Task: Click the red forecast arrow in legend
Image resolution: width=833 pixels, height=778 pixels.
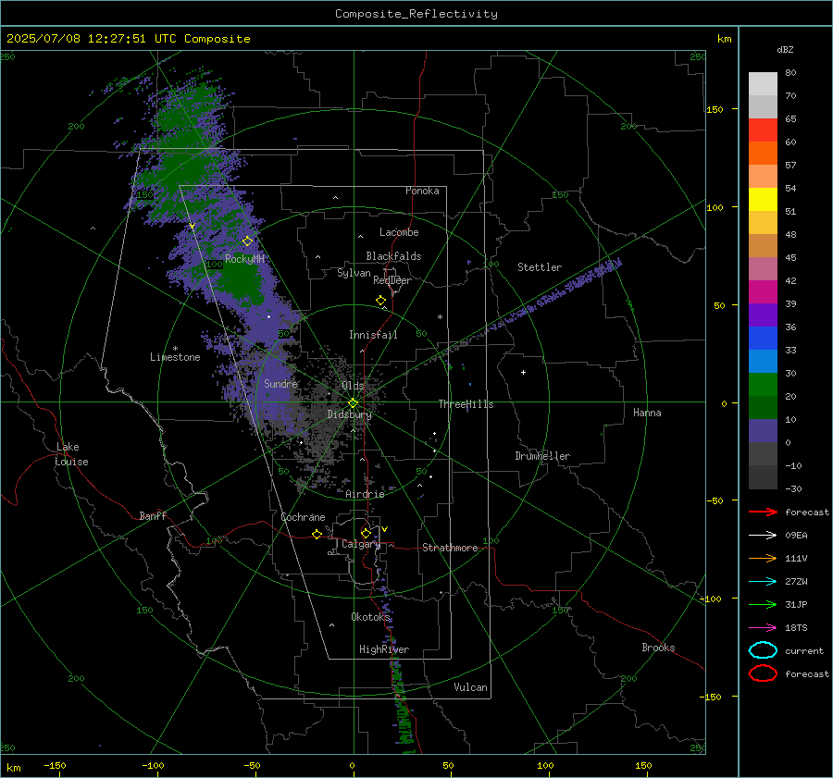Action: 763,512
